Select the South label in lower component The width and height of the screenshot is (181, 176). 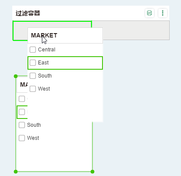[x=34, y=125]
